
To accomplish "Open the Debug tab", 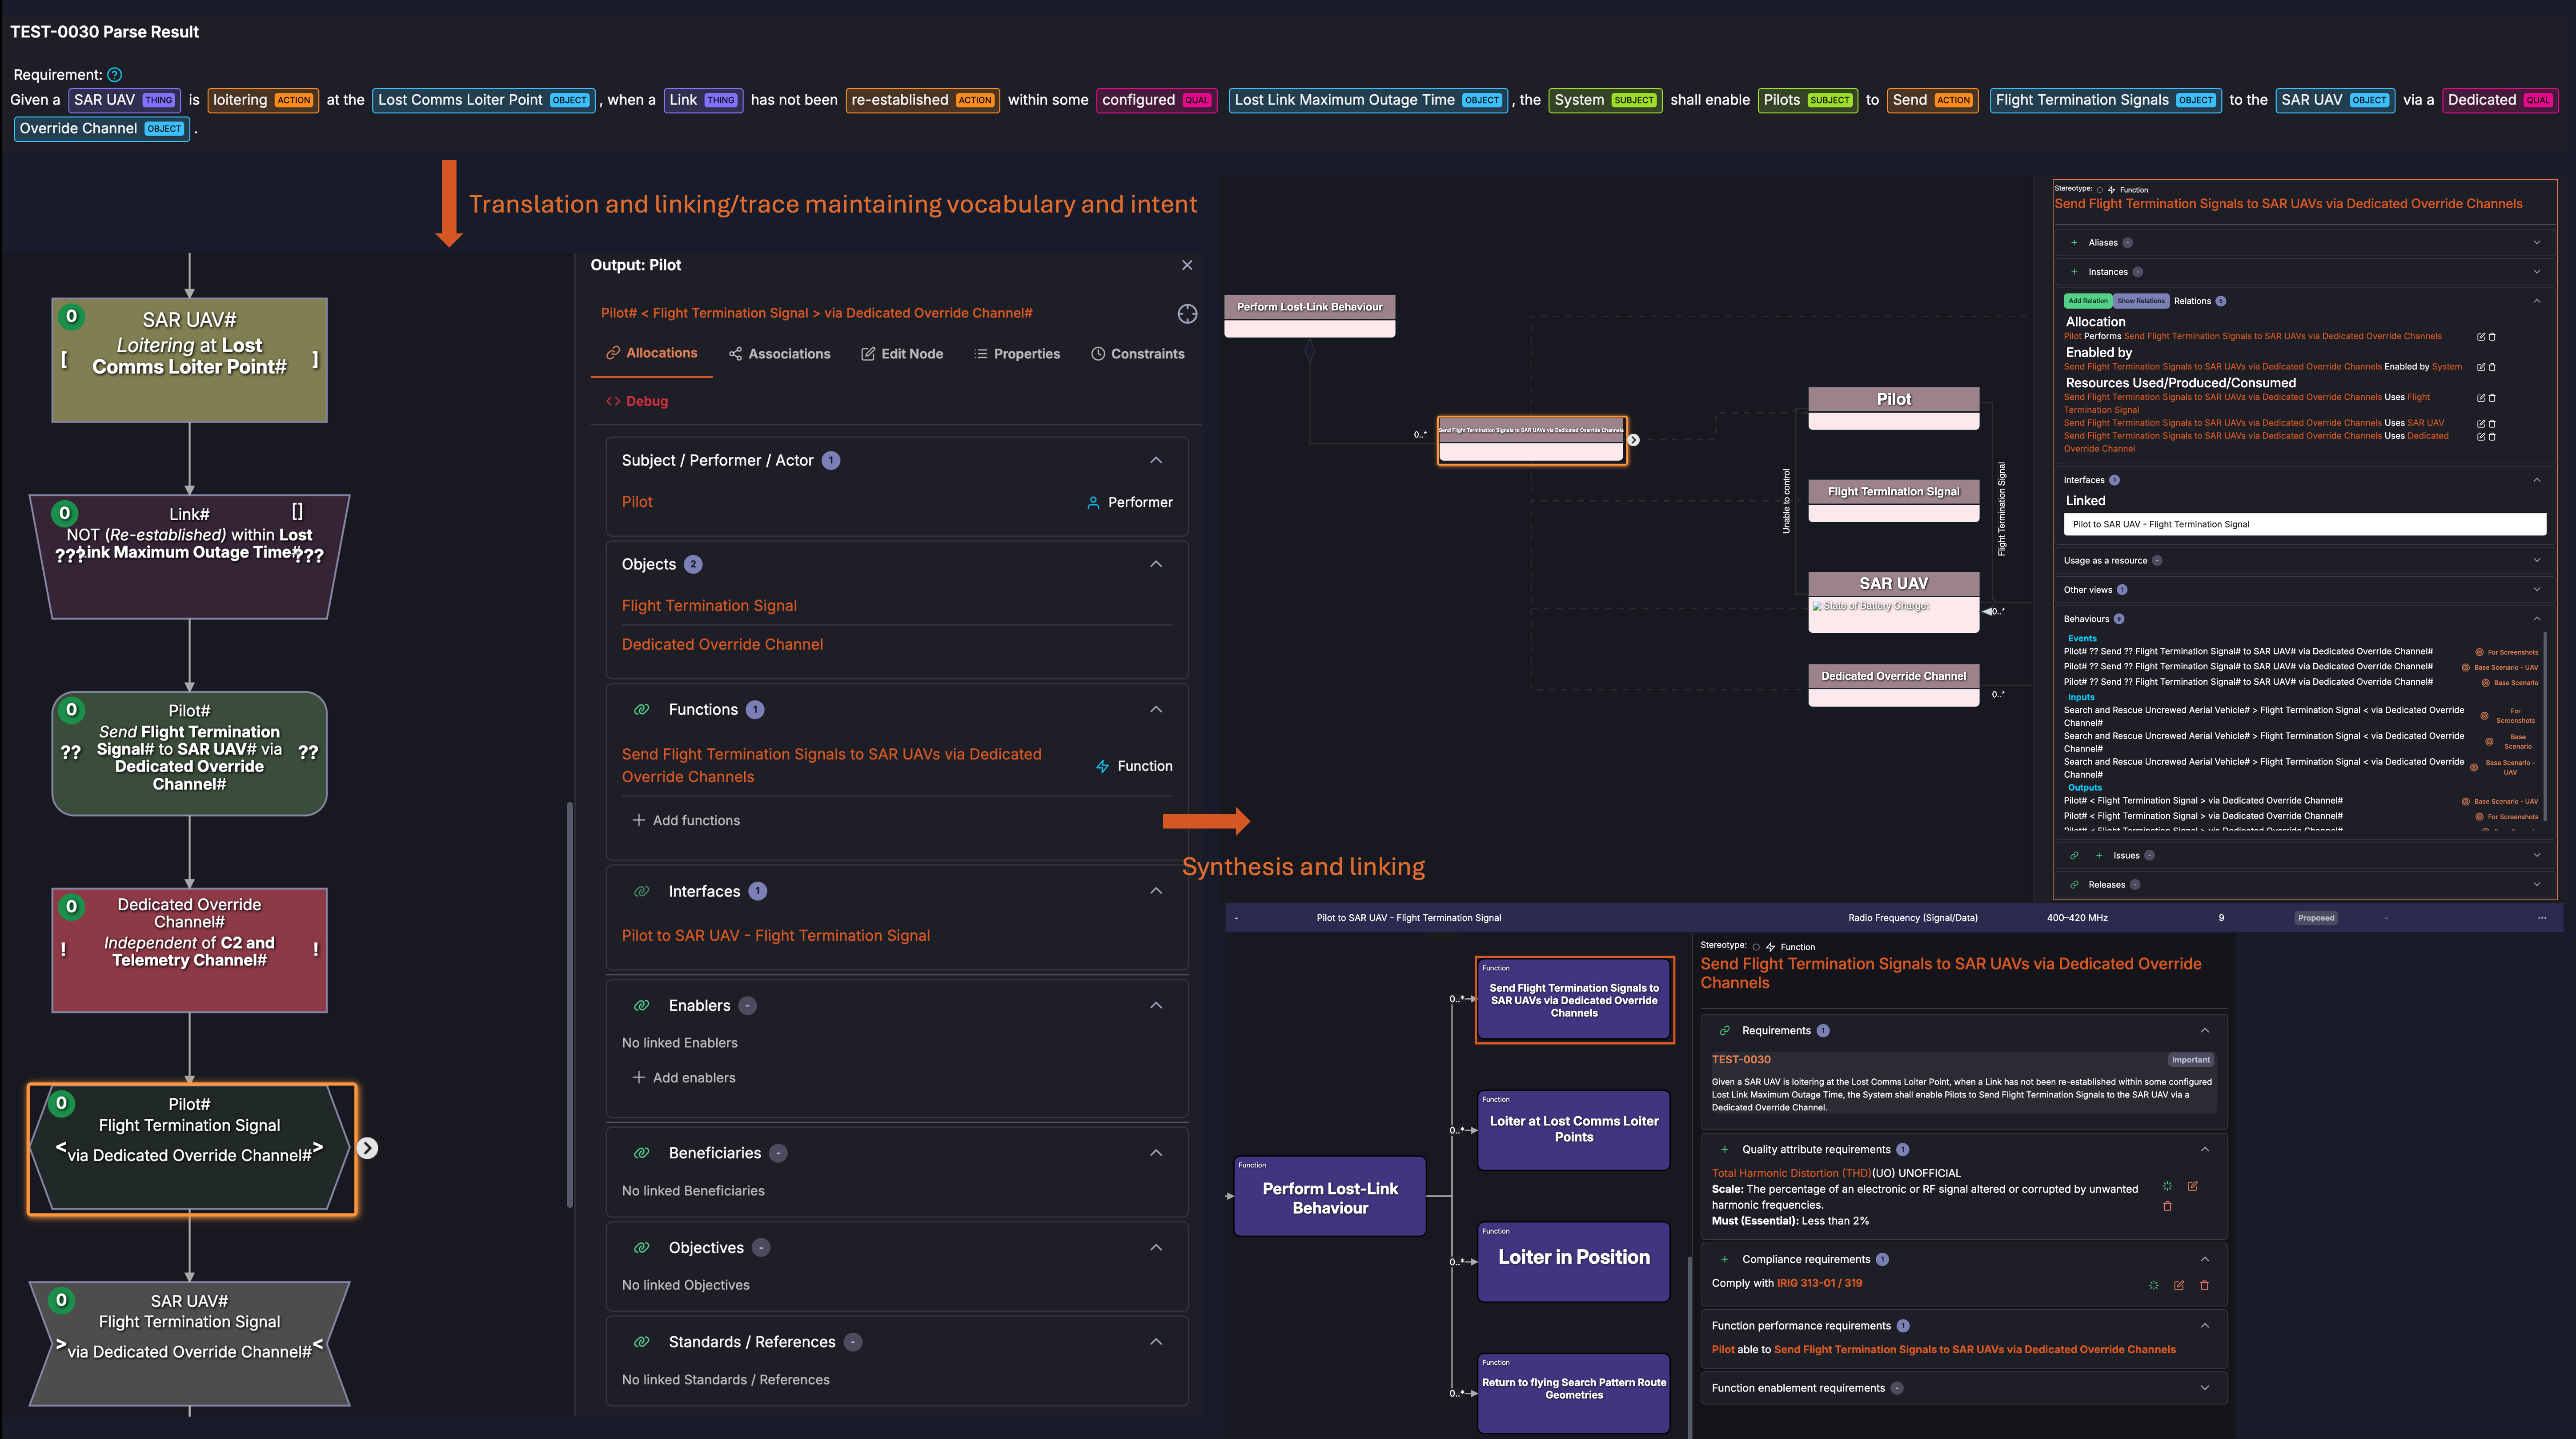I will 637,402.
